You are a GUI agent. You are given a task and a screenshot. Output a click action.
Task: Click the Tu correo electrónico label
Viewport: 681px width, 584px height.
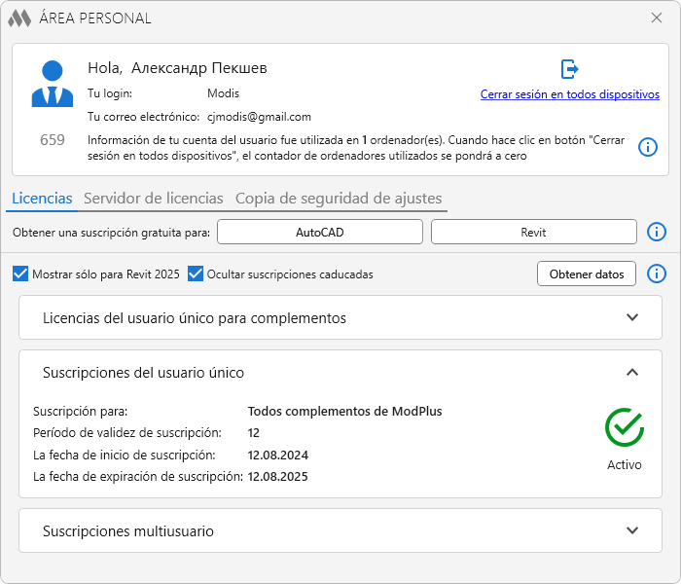click(143, 117)
